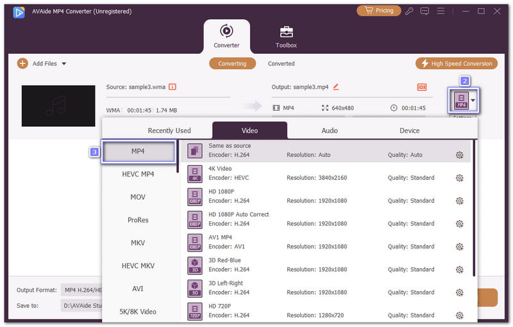The width and height of the screenshot is (513, 327).
Task: Select HEVC MP4 in the format list
Action: (x=138, y=174)
